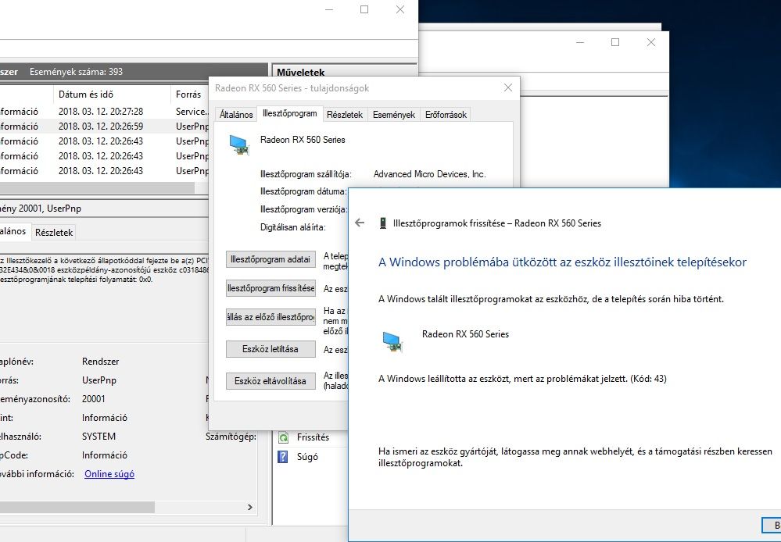Click the Eszköz letiltása button
The height and width of the screenshot is (542, 781).
click(x=270, y=349)
